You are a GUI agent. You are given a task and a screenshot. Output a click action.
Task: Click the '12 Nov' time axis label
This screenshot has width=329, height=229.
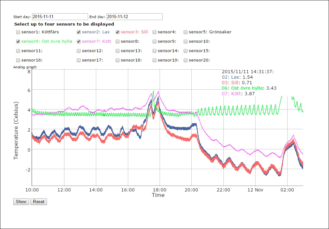(255, 190)
